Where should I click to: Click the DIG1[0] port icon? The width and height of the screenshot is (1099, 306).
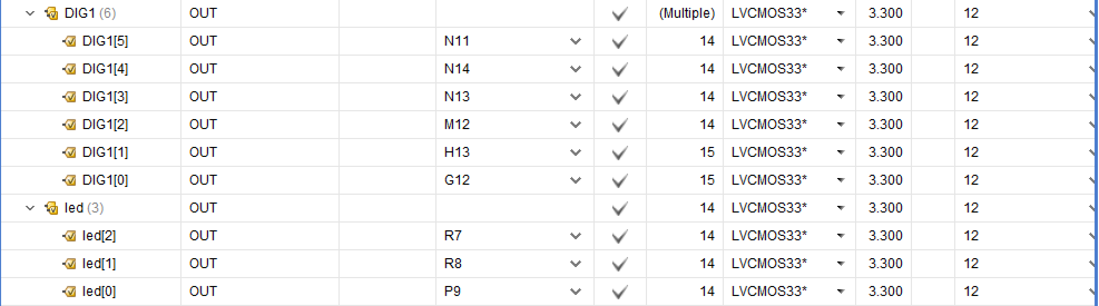click(x=69, y=180)
